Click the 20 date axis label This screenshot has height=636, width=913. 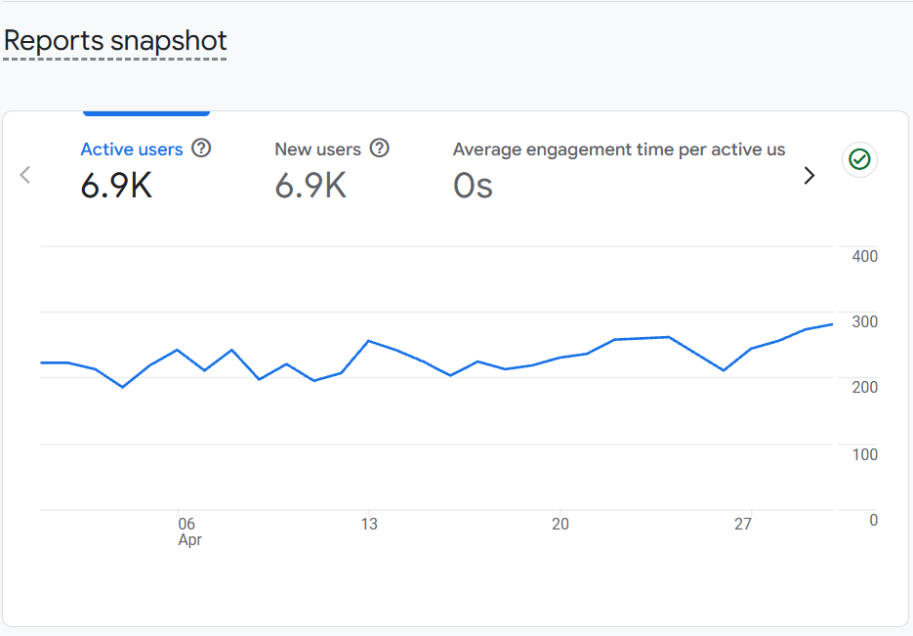click(560, 524)
